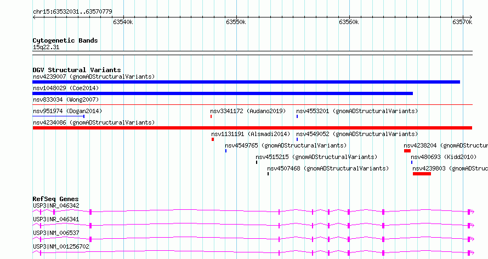
Task: Click the USP3 NM_006537 magenta gene line
Action: point(253,239)
